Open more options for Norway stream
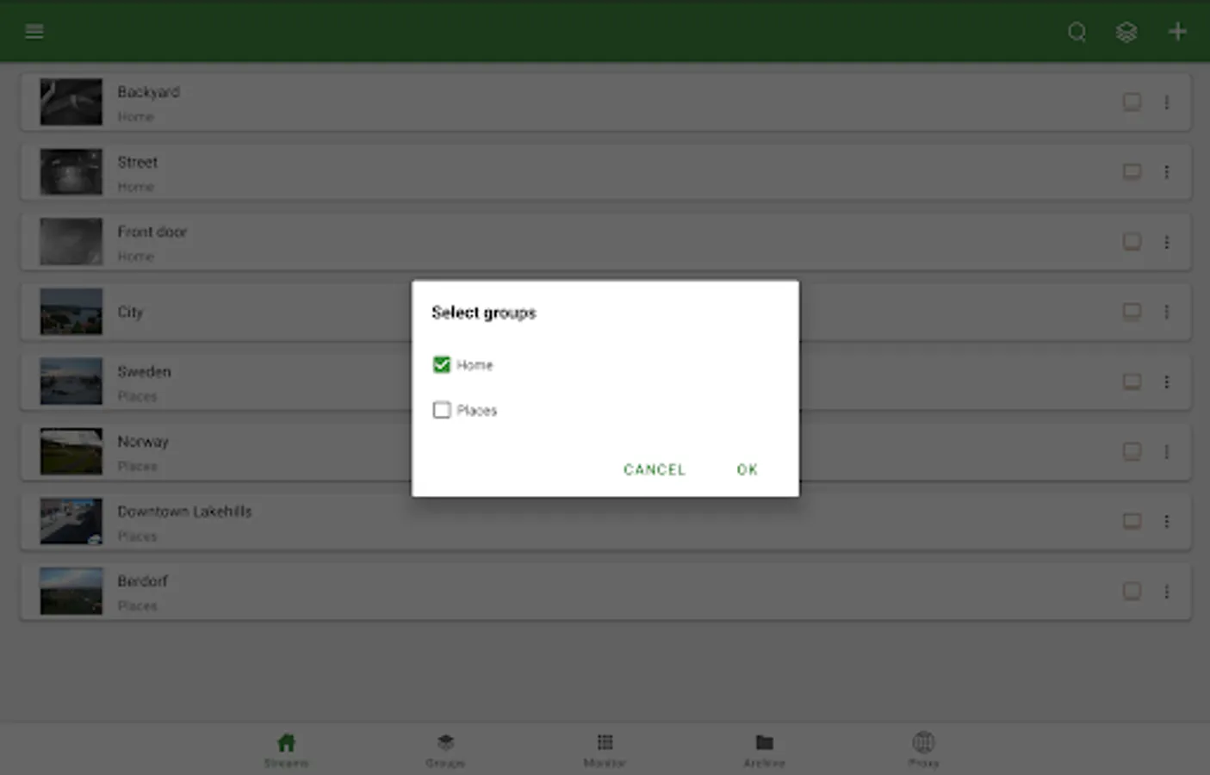The height and width of the screenshot is (775, 1210). tap(1167, 451)
